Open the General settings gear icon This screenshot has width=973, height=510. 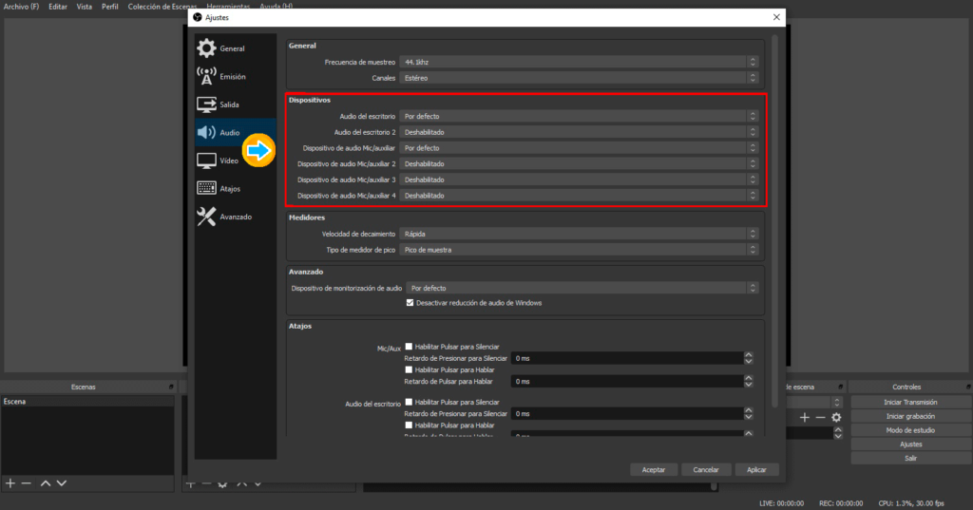click(206, 48)
